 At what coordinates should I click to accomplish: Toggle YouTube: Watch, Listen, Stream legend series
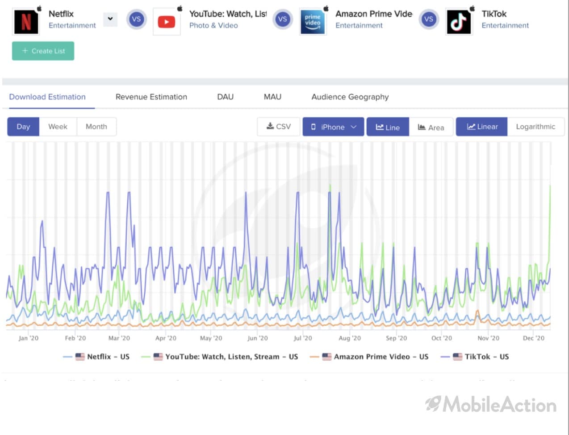pos(220,357)
